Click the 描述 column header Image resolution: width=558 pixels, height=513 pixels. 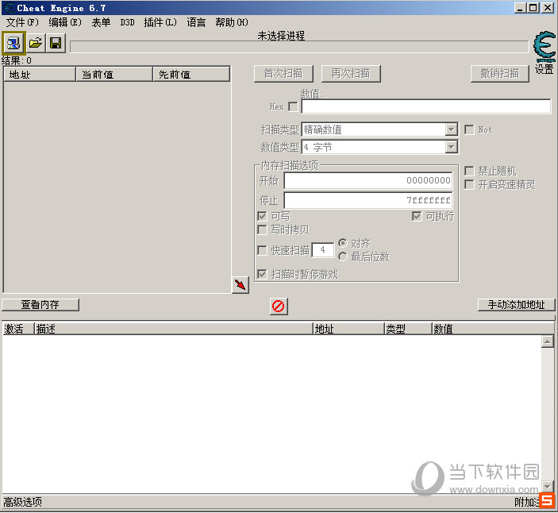pos(174,329)
